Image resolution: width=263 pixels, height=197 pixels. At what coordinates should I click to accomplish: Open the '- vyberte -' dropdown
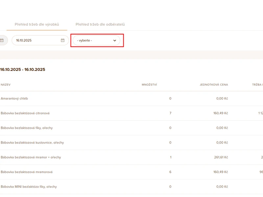coord(97,40)
